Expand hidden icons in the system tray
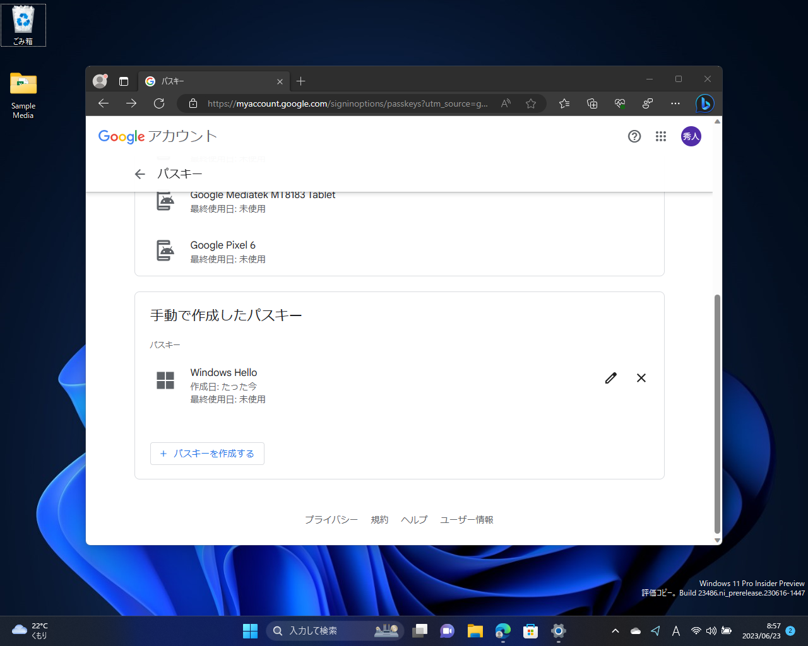The image size is (808, 646). (615, 630)
